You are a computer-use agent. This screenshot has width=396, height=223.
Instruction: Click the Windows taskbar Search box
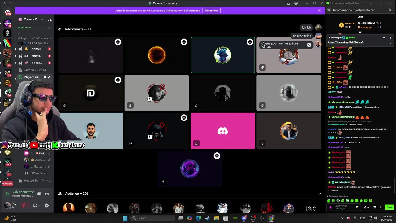[x=152, y=218]
